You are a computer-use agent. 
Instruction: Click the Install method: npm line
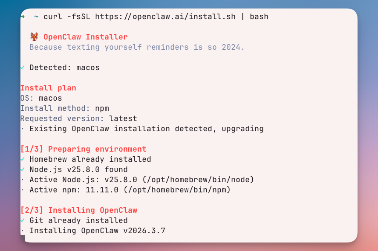[64, 108]
